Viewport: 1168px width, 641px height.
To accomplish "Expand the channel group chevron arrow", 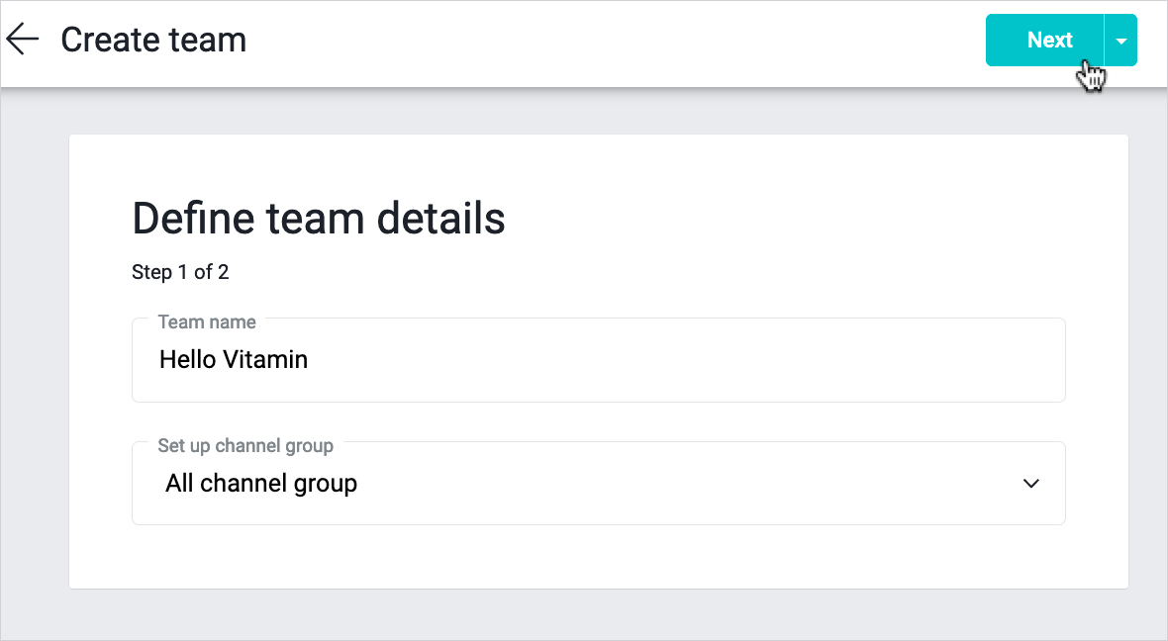I will [x=1030, y=484].
